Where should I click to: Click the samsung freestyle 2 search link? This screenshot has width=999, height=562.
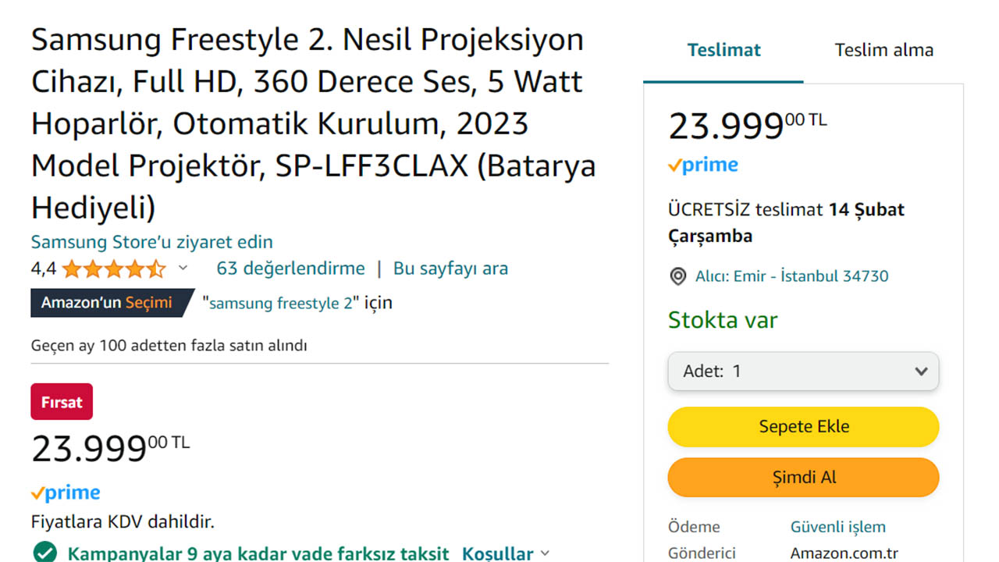pyautogui.click(x=280, y=303)
